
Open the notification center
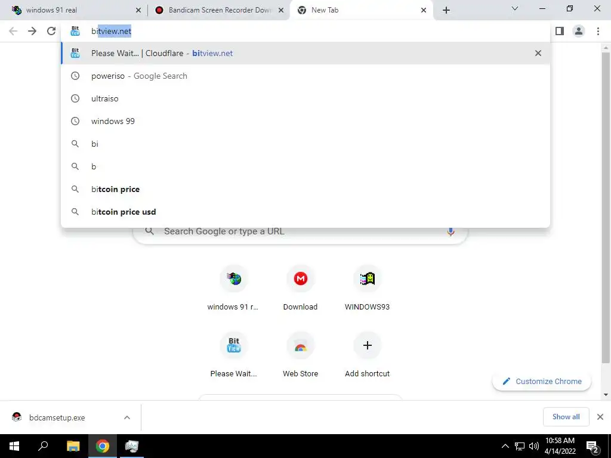pyautogui.click(x=593, y=446)
